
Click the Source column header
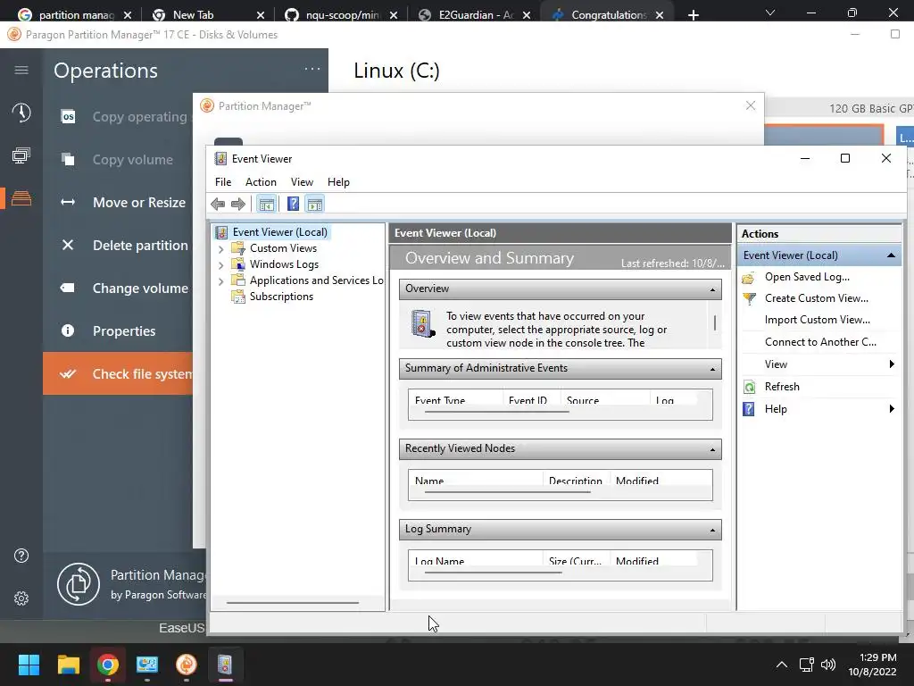coord(605,400)
